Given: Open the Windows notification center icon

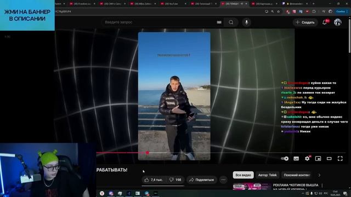Looking at the screenshot, I should pos(345,193).
